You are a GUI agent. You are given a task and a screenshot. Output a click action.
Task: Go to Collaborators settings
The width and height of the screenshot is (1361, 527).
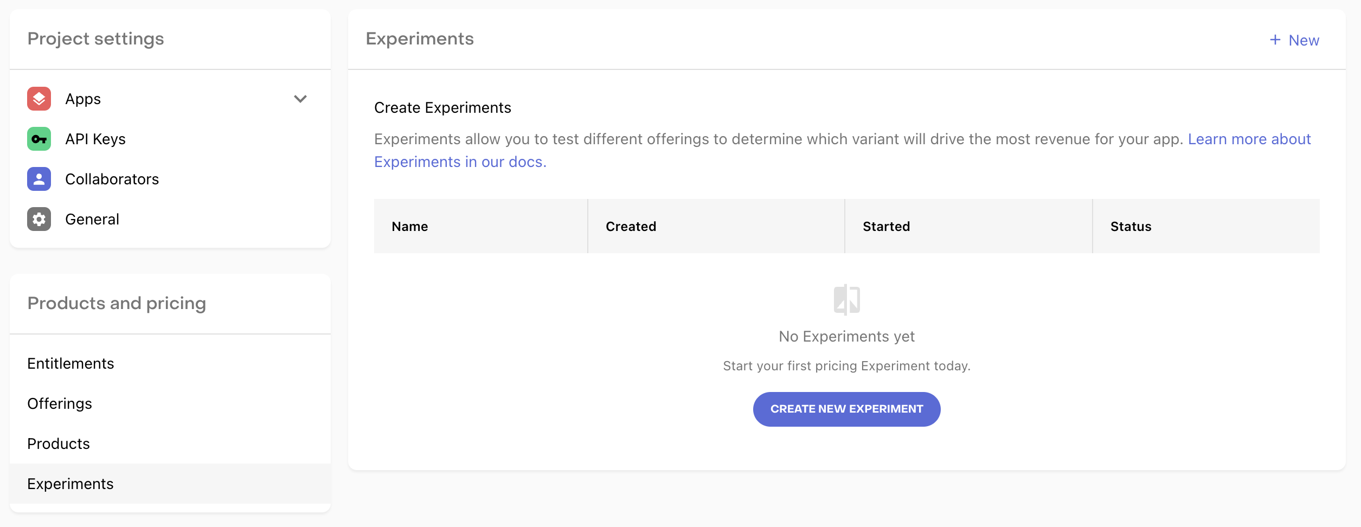(112, 179)
